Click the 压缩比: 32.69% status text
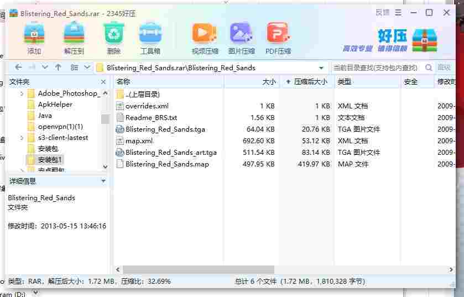The height and width of the screenshot is (297, 464). (145, 282)
